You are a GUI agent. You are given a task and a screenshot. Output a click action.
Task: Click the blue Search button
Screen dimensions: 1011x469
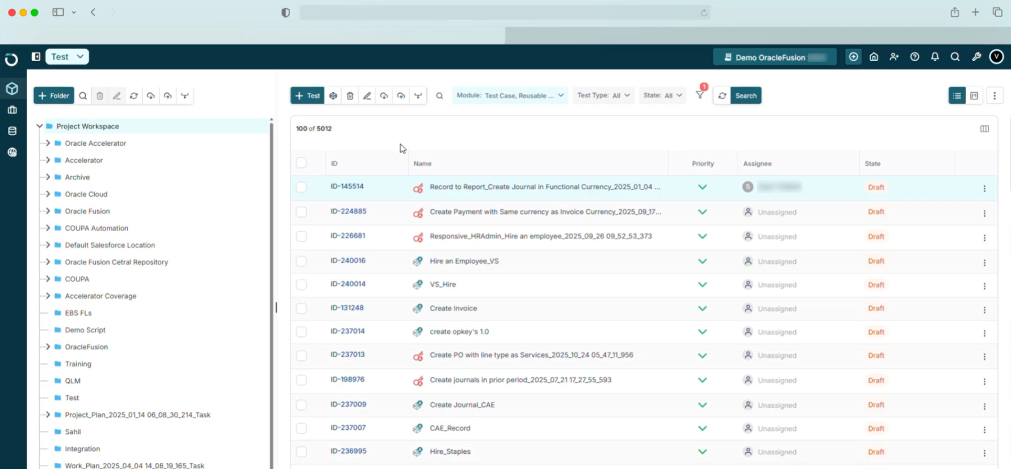tap(745, 96)
